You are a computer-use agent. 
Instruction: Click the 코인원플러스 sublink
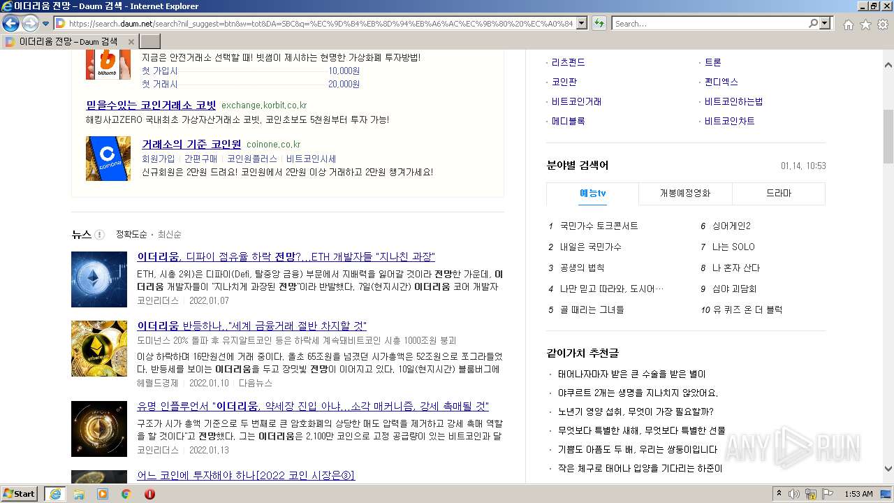tap(252, 159)
